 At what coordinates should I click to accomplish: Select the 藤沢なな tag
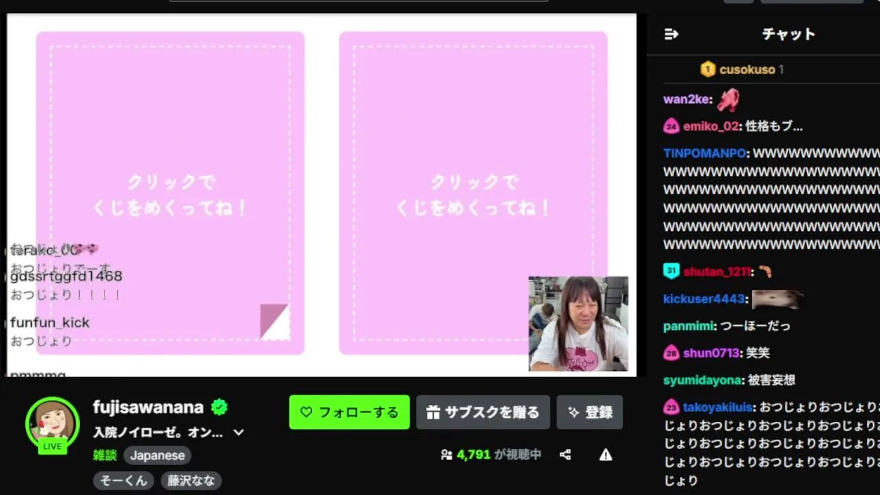pyautogui.click(x=191, y=481)
